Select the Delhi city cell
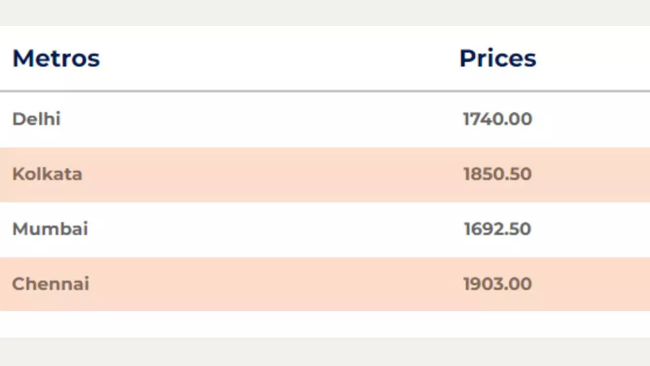 point(37,119)
